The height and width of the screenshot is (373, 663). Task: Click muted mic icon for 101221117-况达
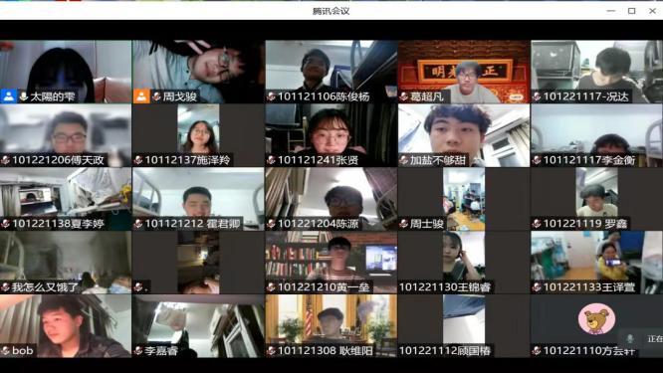tap(537, 96)
